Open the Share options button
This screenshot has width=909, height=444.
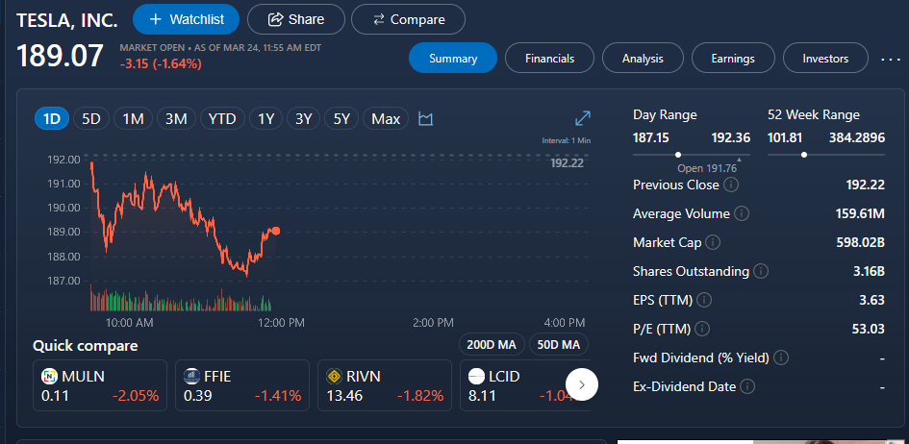[295, 19]
